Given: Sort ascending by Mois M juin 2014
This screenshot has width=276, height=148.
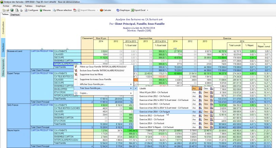Looking at the screenshot, I should [x=197, y=92].
